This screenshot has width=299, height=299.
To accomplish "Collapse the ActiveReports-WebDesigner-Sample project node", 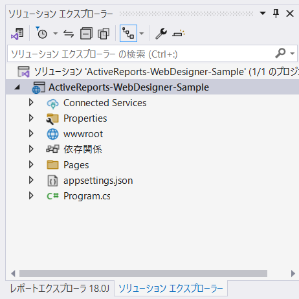I will coord(17,87).
